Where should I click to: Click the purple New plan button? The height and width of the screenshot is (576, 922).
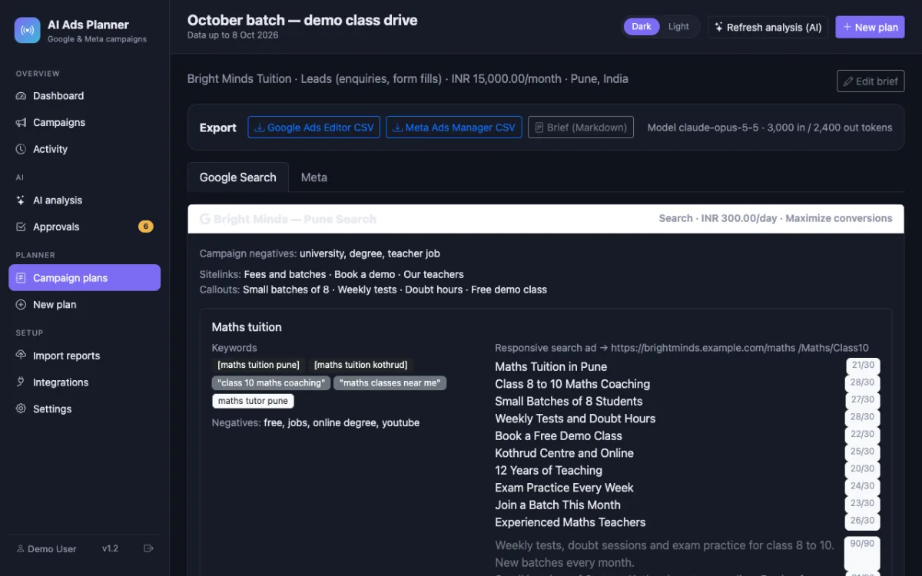(870, 27)
